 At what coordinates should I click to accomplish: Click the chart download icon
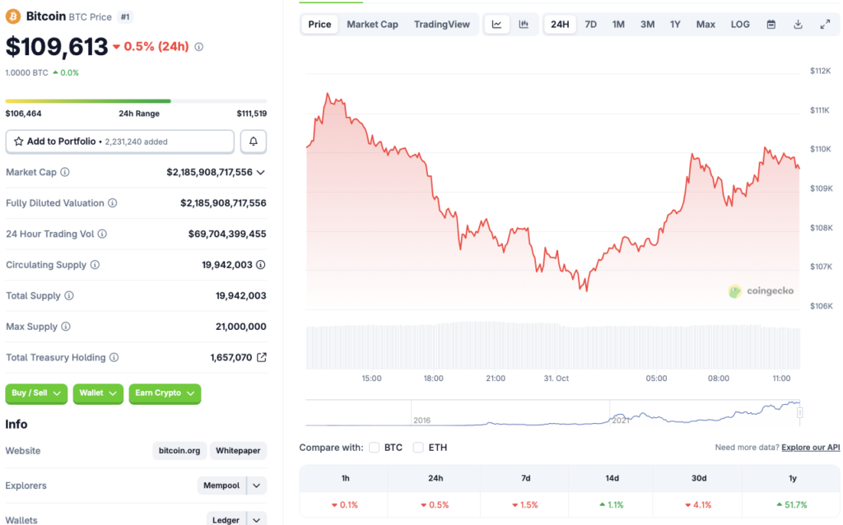798,24
